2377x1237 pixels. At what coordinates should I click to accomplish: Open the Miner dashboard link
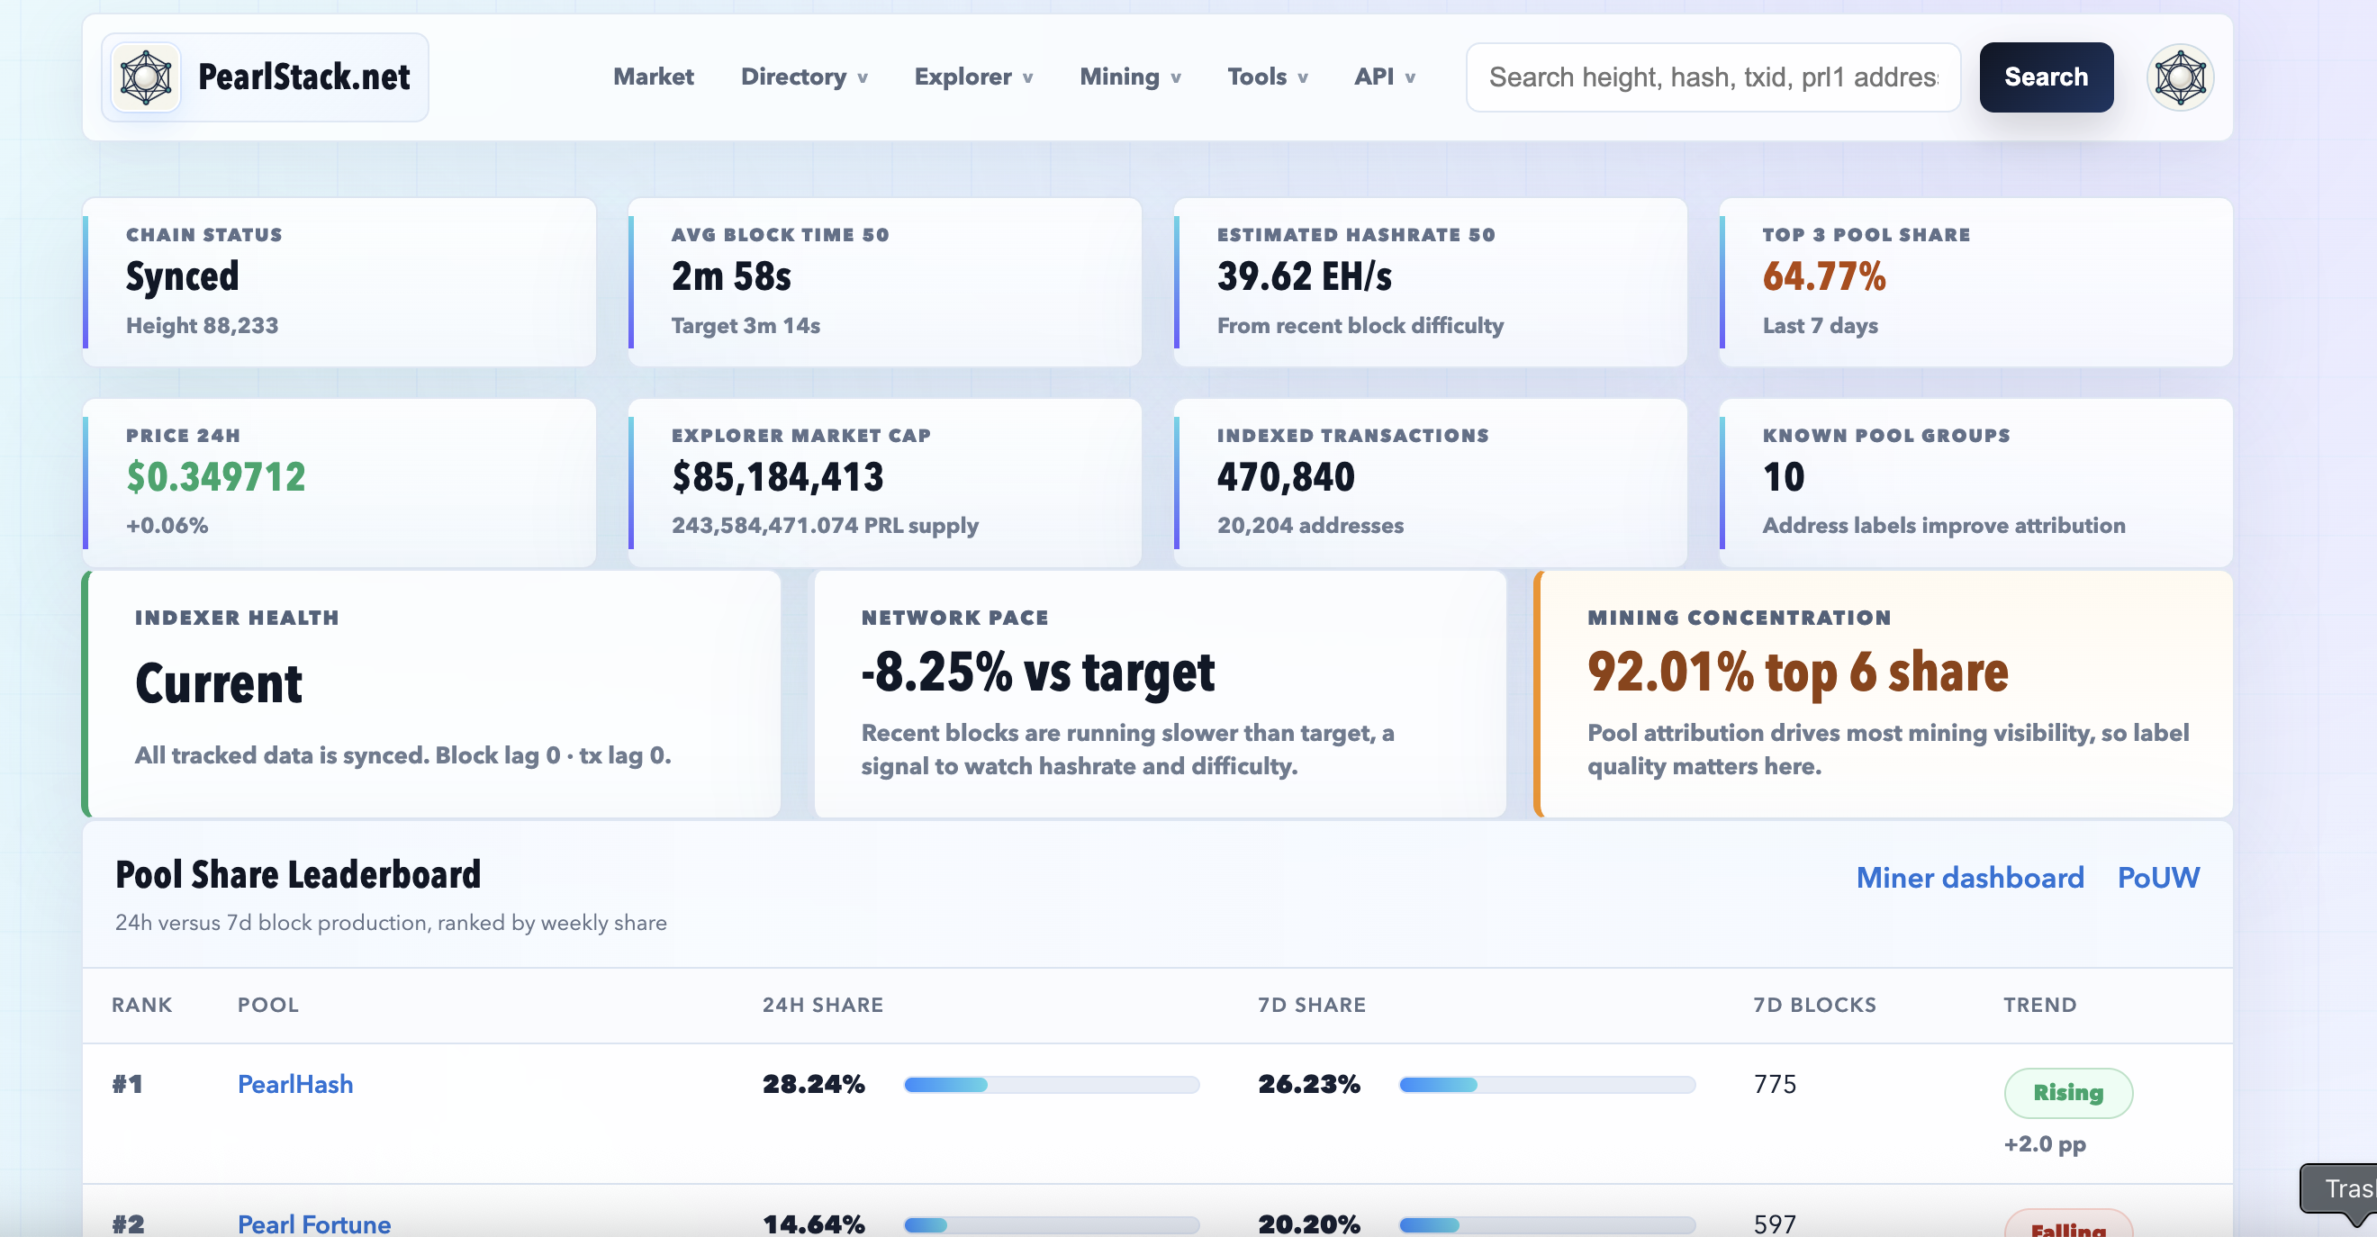(1969, 877)
